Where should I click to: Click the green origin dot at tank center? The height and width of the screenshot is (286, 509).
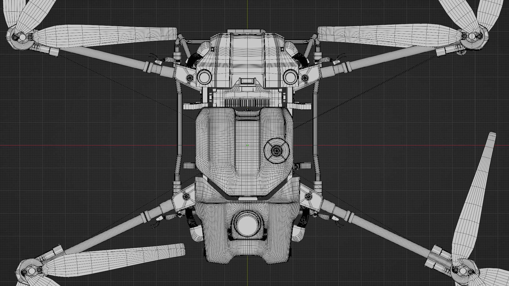tap(248, 145)
